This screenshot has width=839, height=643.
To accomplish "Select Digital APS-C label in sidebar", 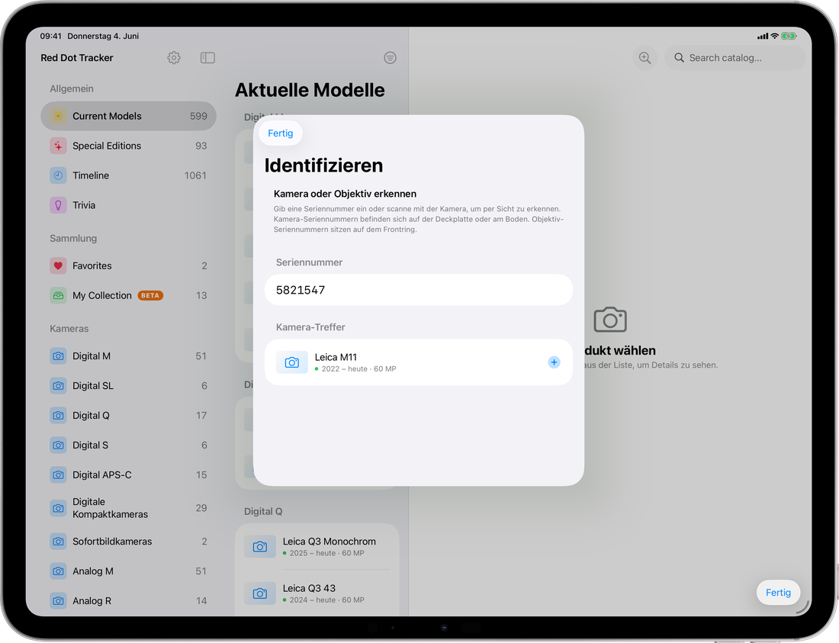I will click(x=102, y=475).
